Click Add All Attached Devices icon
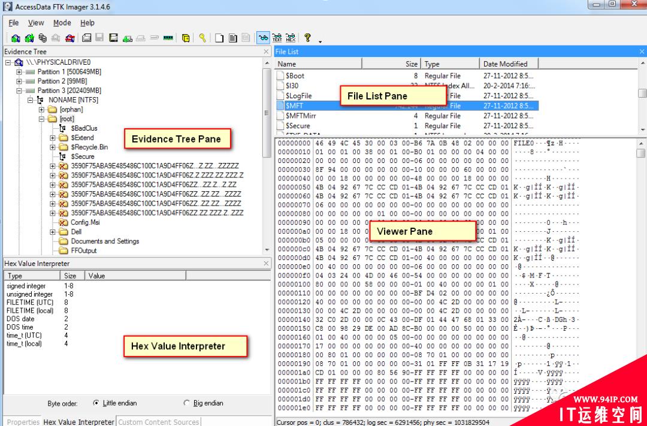The height and width of the screenshot is (426, 647). pos(29,38)
